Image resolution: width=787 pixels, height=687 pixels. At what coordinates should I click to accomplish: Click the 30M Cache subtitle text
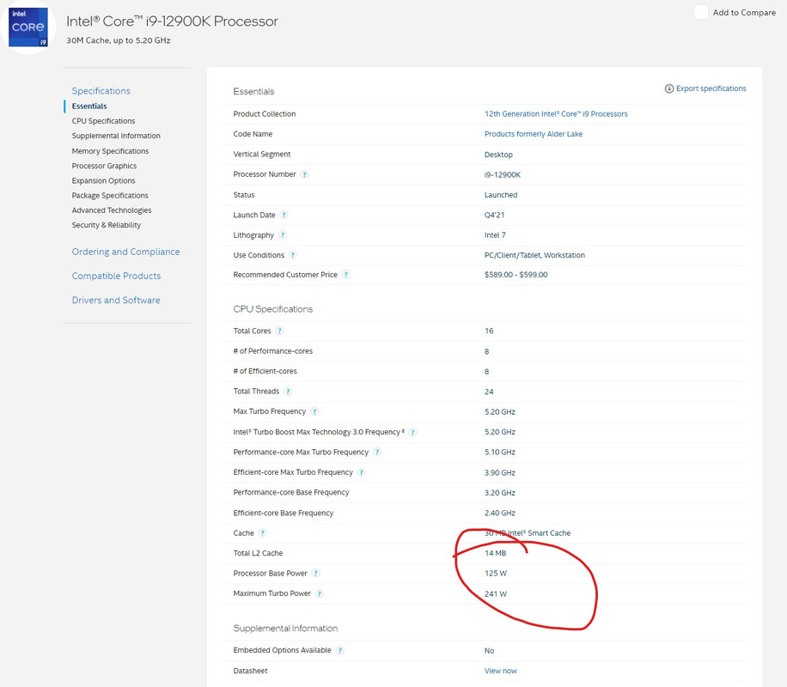point(119,40)
